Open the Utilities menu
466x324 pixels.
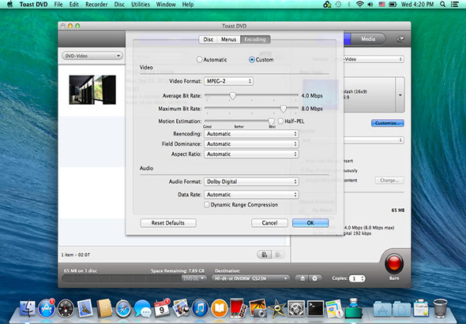click(141, 5)
